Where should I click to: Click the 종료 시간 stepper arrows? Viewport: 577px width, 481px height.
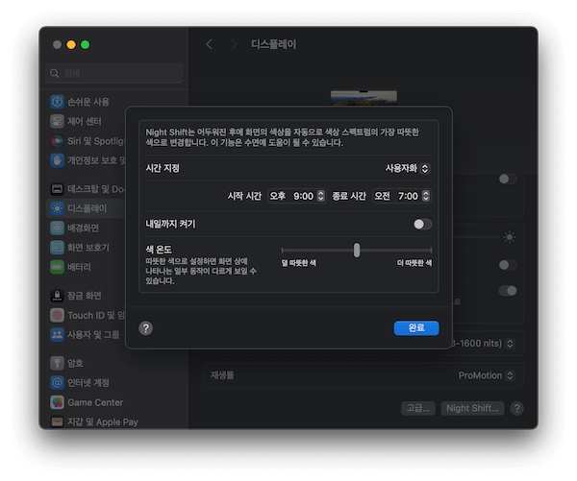426,196
